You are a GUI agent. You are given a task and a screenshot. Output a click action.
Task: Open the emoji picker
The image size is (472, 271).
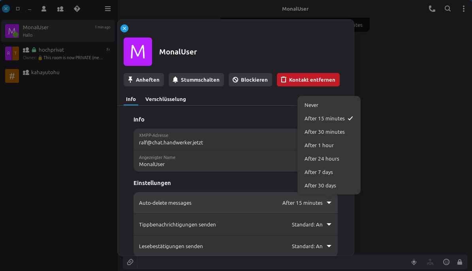(446, 262)
